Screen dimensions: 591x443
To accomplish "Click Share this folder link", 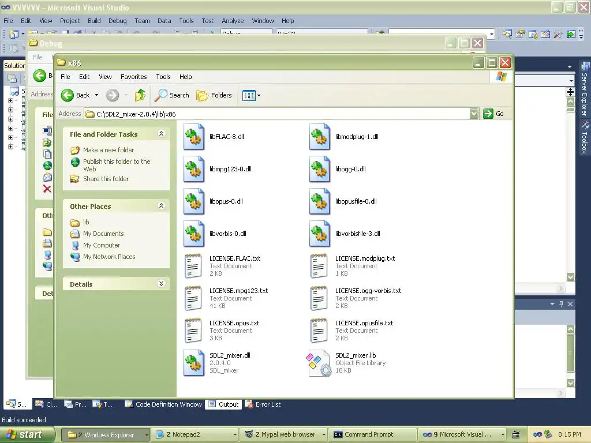I will tap(106, 179).
